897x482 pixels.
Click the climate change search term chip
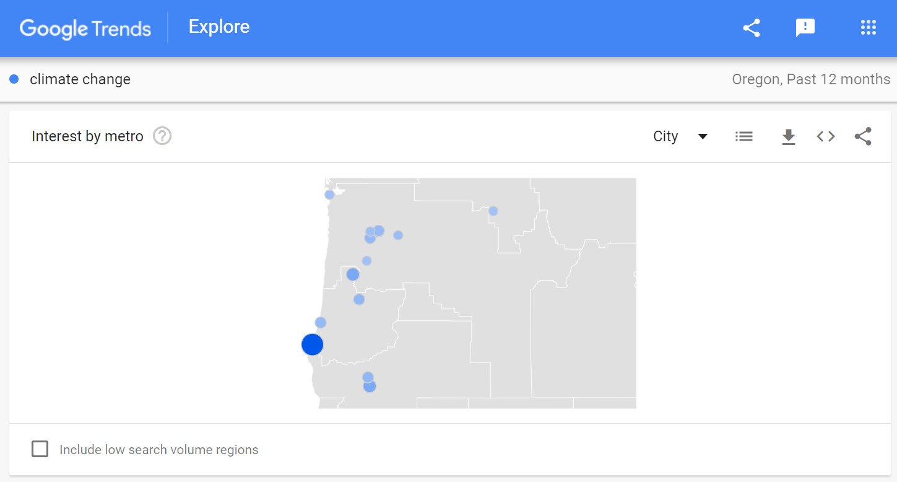click(80, 79)
